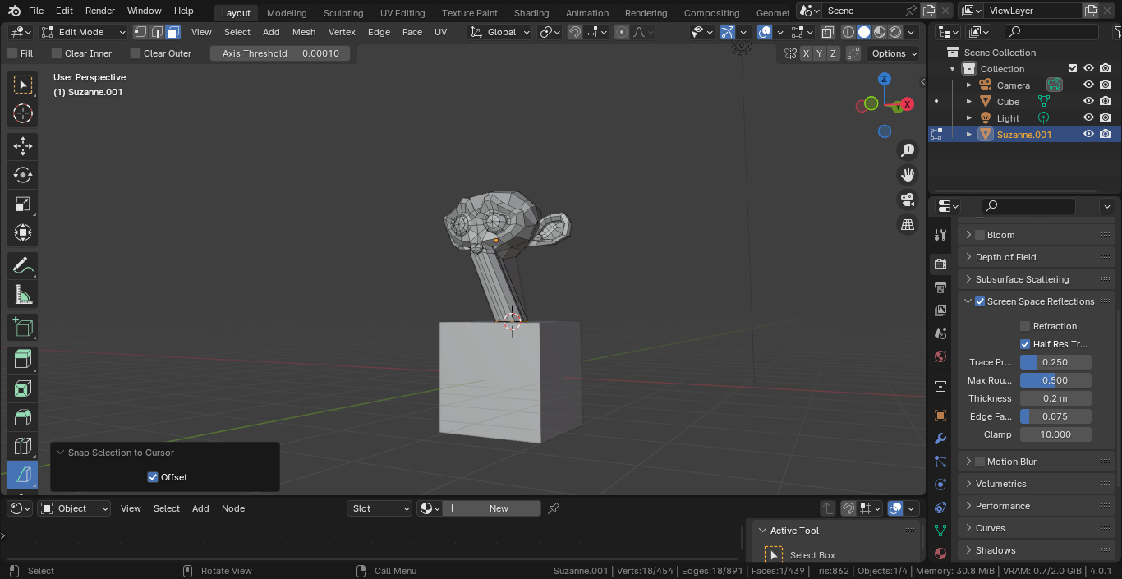This screenshot has height=579, width=1122.
Task: Open the Modifiers wrench properties tab
Action: [x=940, y=439]
